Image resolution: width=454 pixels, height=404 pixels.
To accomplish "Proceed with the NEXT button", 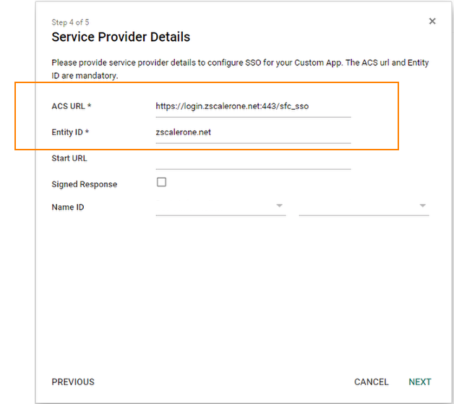I will [x=419, y=382].
